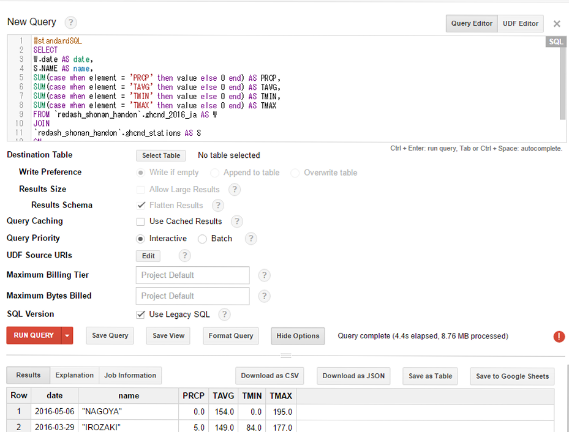Select the Overwrite table option

(295, 173)
